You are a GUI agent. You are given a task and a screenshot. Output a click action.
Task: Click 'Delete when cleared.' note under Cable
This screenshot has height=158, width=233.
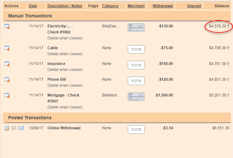click(65, 54)
